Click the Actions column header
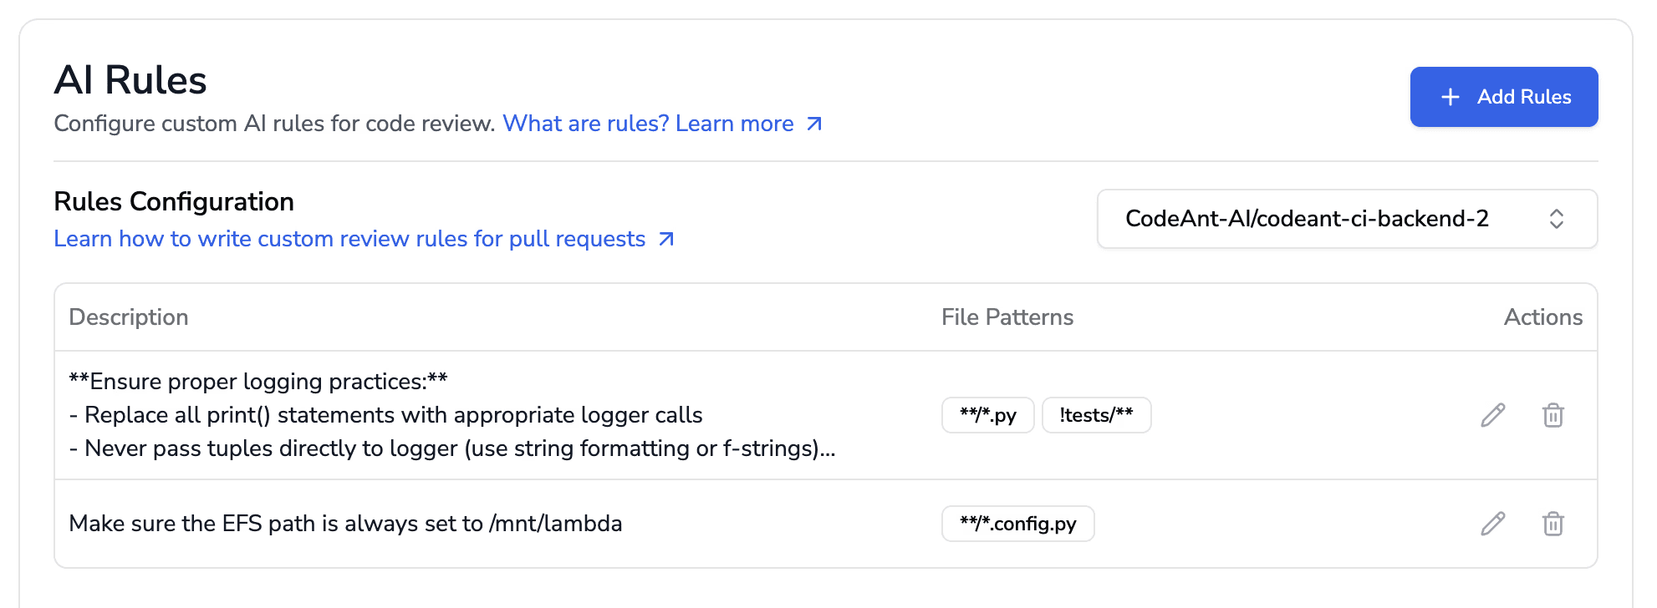 pyautogui.click(x=1542, y=317)
